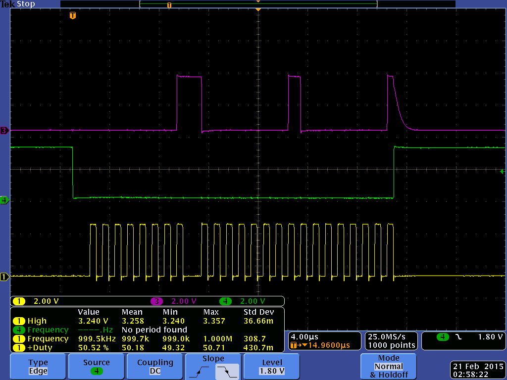The height and width of the screenshot is (380, 507).
Task: Change the Coupling DC setting
Action: (155, 367)
